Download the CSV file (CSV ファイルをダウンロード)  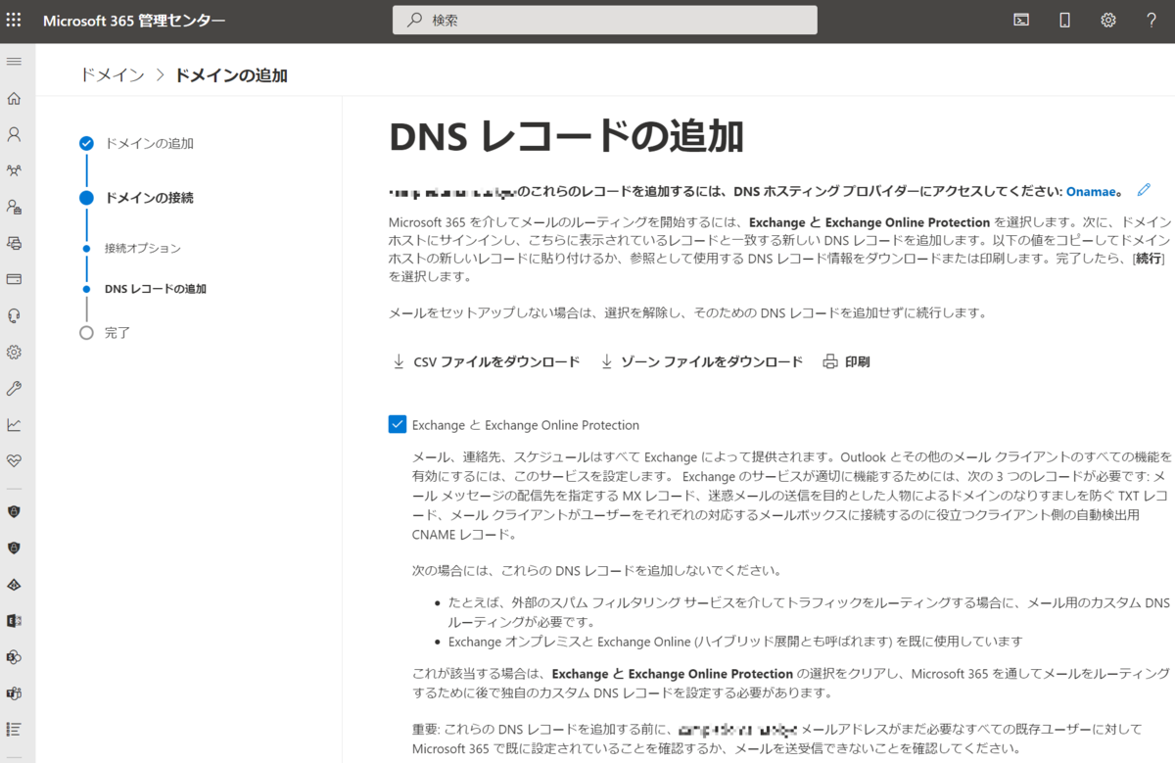coord(486,361)
